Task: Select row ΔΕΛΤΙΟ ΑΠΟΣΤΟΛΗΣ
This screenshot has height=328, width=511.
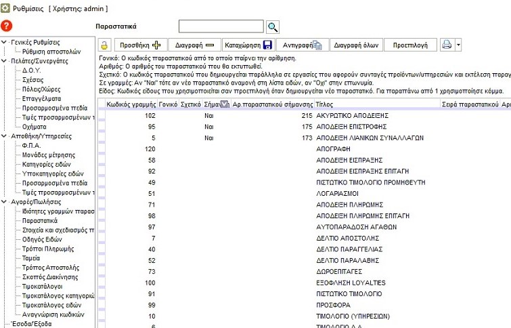Action: [348, 239]
